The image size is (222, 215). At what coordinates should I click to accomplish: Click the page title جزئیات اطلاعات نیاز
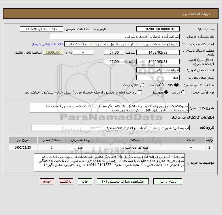pyautogui.click(x=196, y=14)
